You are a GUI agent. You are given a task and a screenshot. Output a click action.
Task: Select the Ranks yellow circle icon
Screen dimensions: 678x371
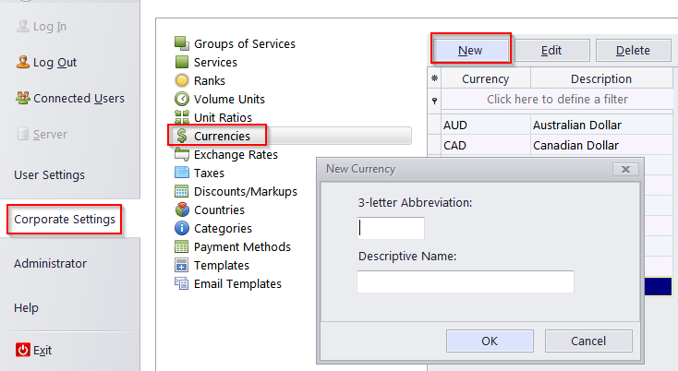[182, 80]
